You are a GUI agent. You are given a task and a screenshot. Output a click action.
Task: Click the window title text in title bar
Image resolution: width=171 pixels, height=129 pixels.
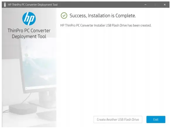(33, 5)
